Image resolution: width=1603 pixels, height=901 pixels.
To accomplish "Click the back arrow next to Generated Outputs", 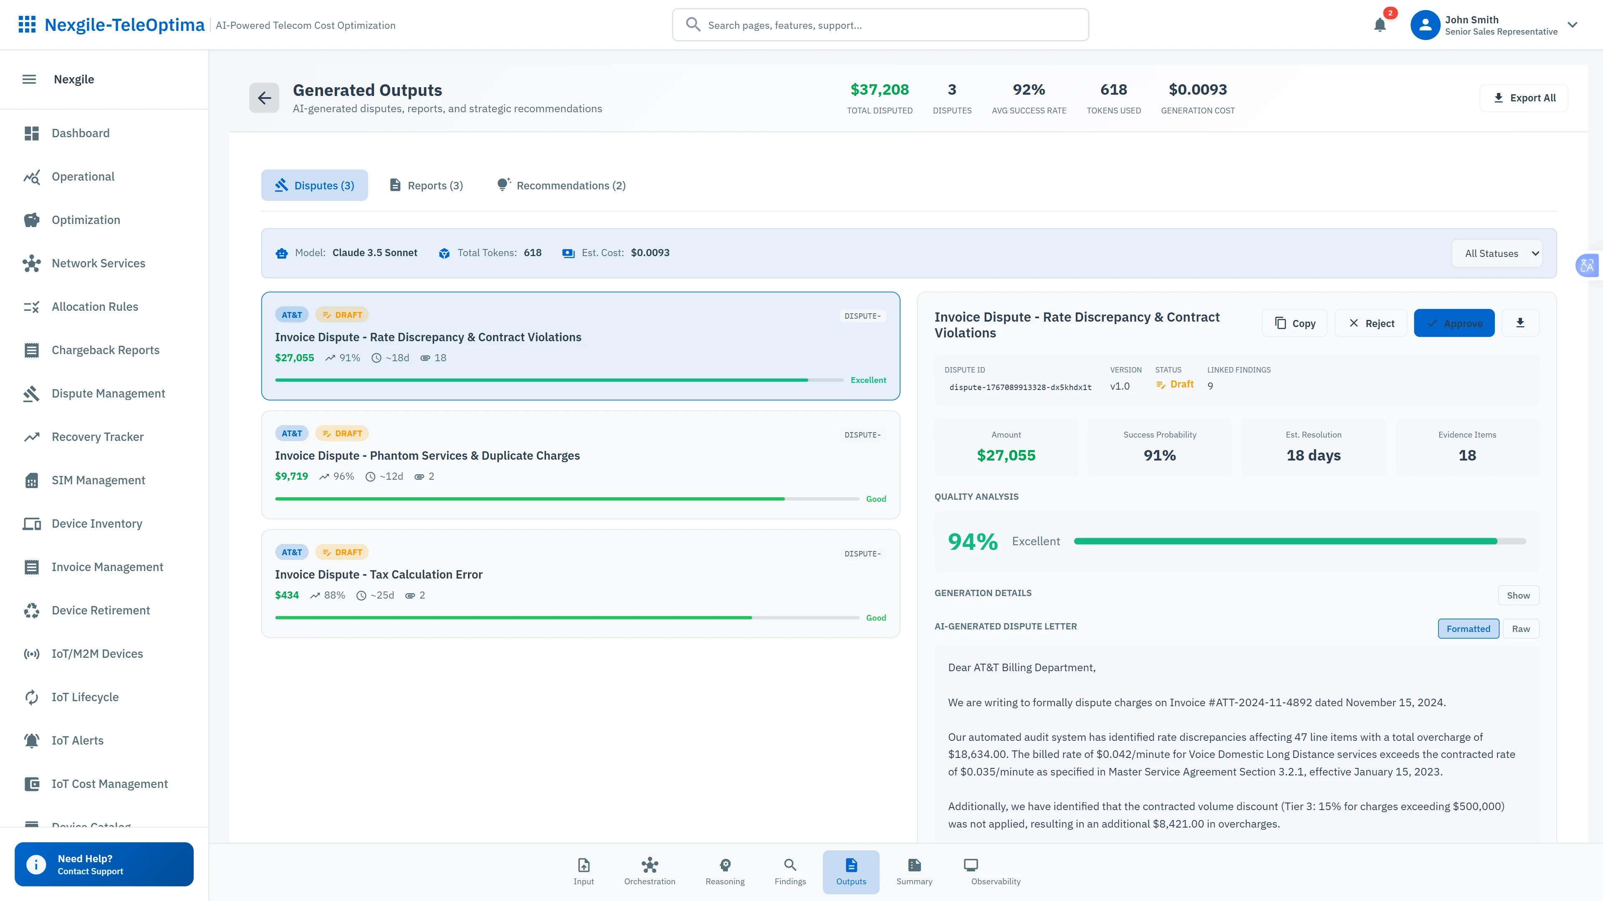I will tap(264, 98).
